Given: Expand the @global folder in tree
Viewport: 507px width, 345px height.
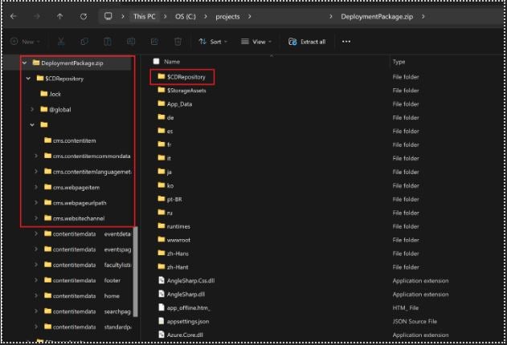Looking at the screenshot, I should pyautogui.click(x=33, y=109).
